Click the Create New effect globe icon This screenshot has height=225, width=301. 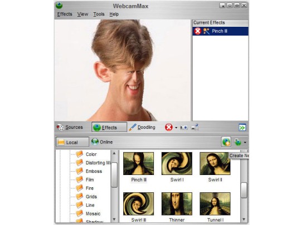tap(226, 142)
